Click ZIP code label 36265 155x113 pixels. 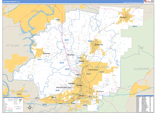pyautogui.click(x=90, y=41)
